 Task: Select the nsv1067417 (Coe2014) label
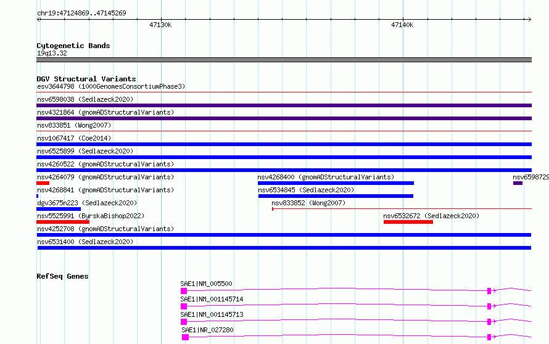[x=74, y=138]
